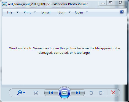Maximize the Windows Photo Viewer window

pos(110,3)
